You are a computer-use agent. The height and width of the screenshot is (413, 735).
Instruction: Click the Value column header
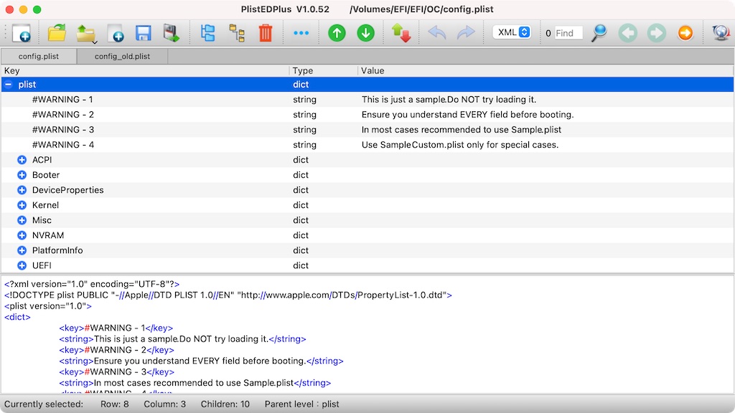(546, 71)
